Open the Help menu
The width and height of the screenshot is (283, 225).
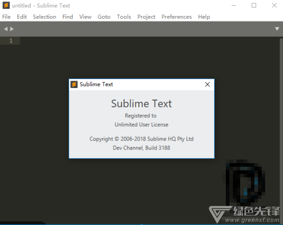click(x=204, y=17)
